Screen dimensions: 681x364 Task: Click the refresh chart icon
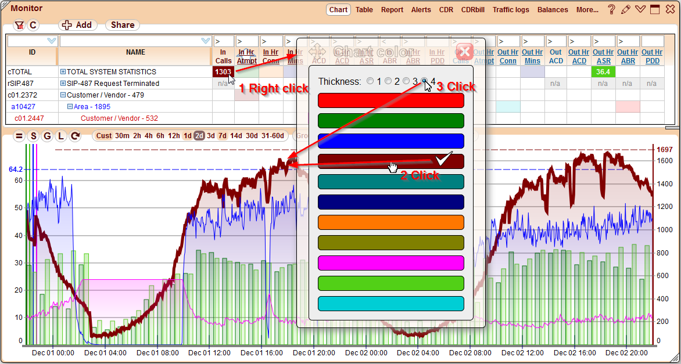click(74, 135)
